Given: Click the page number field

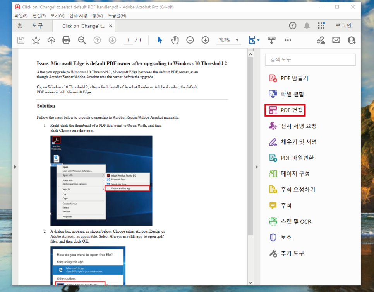Looking at the screenshot, I should click(x=128, y=40).
